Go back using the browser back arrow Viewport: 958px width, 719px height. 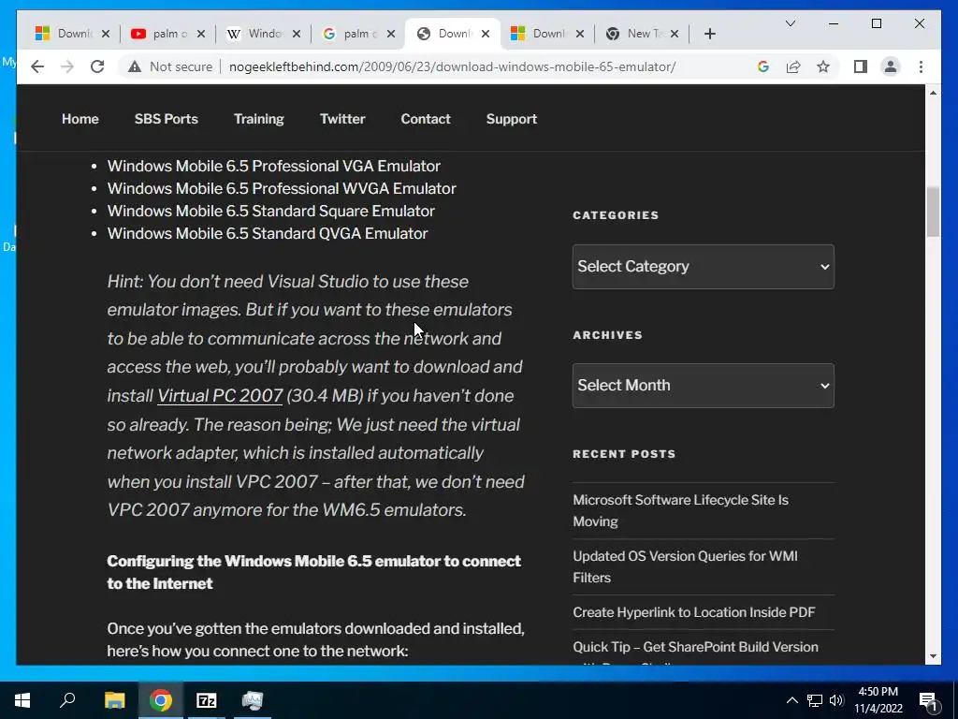click(37, 66)
